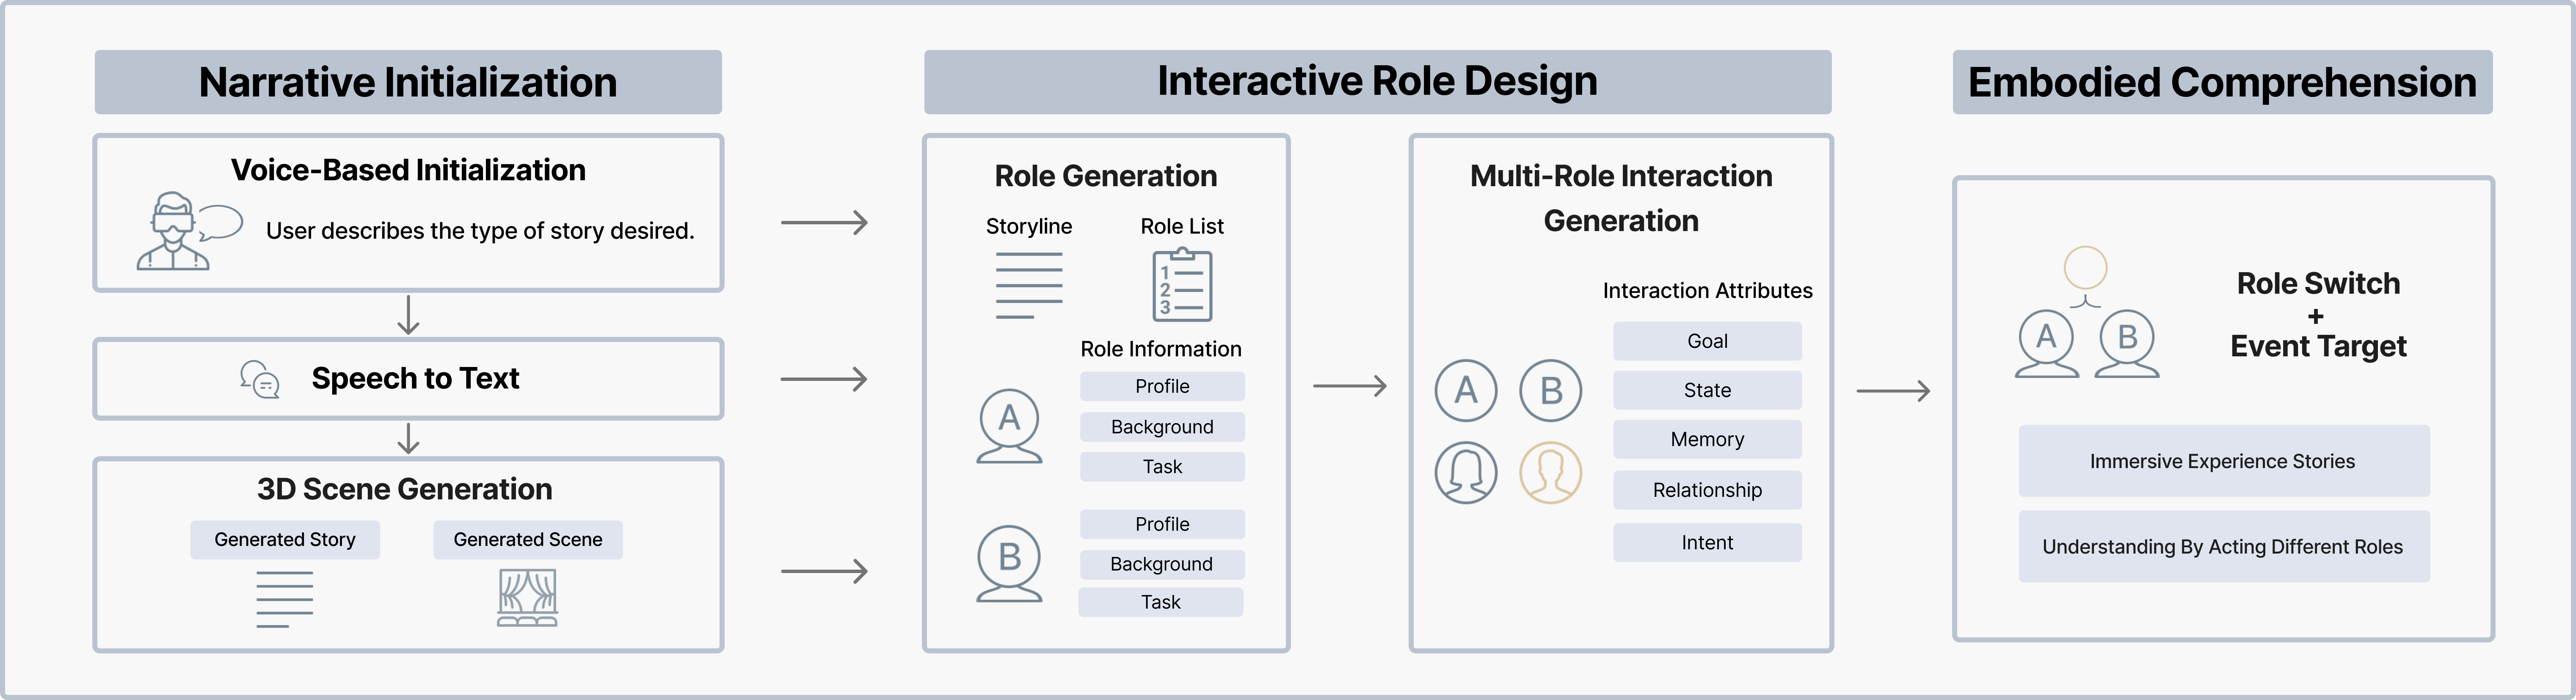
Task: Open the Narrative Initialization header
Action: click(x=408, y=82)
